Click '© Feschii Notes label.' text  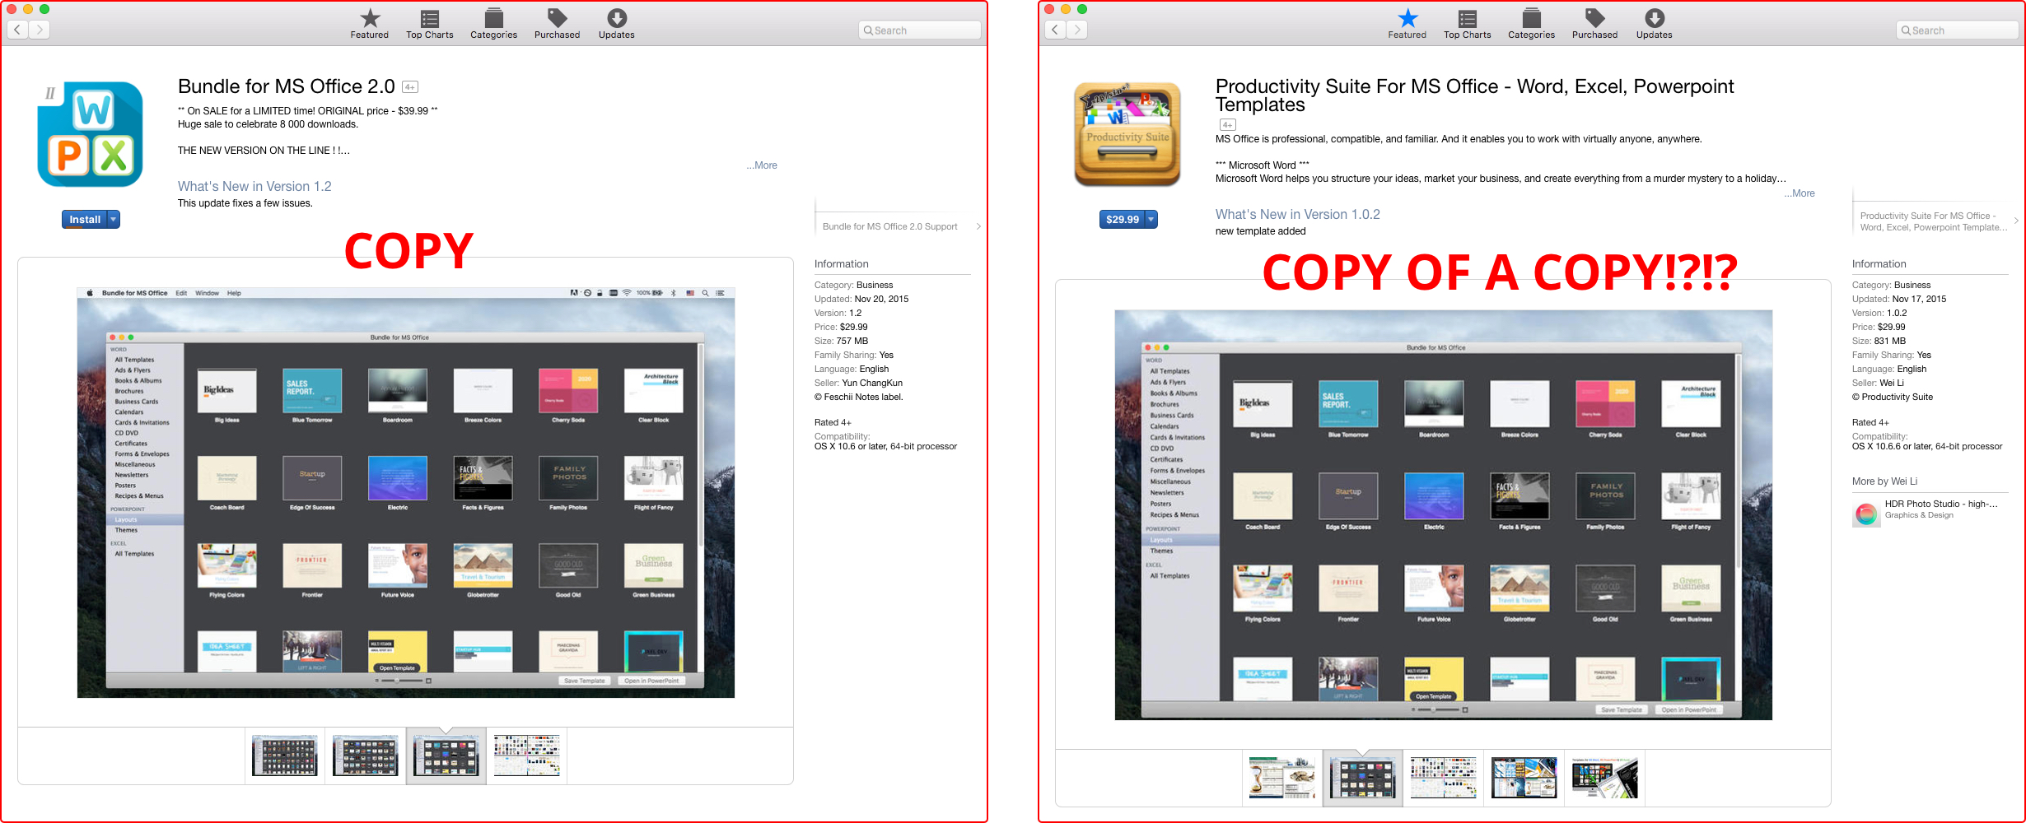tap(859, 397)
